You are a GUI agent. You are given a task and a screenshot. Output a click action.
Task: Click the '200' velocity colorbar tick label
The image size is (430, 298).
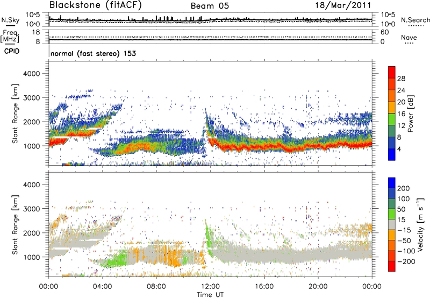pyautogui.click(x=404, y=188)
